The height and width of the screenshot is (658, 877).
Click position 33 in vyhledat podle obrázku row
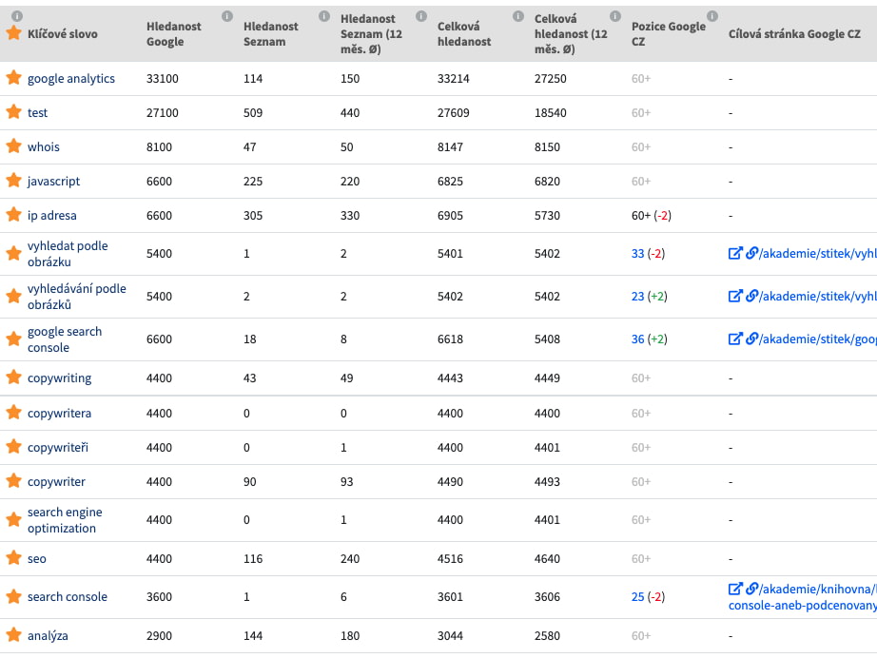click(637, 253)
